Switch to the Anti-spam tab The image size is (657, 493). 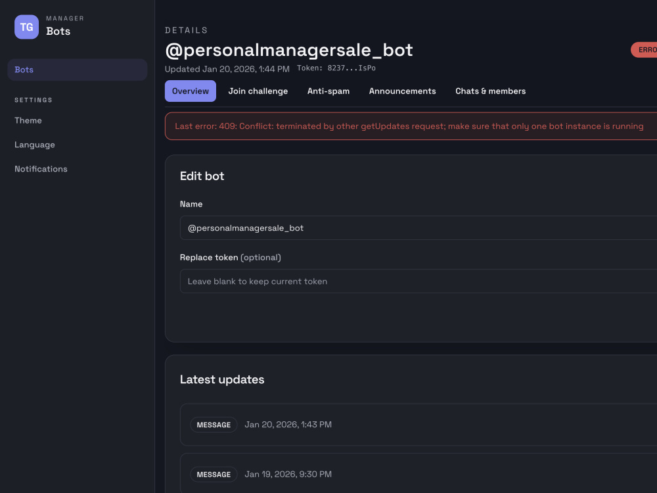[328, 91]
